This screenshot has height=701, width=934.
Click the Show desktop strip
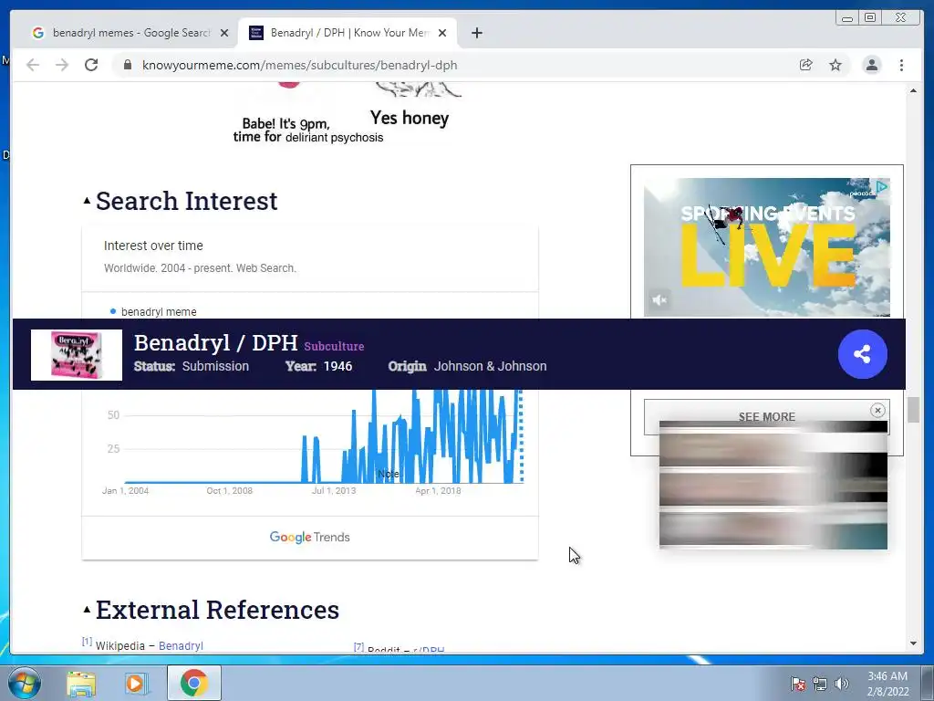tap(928, 683)
